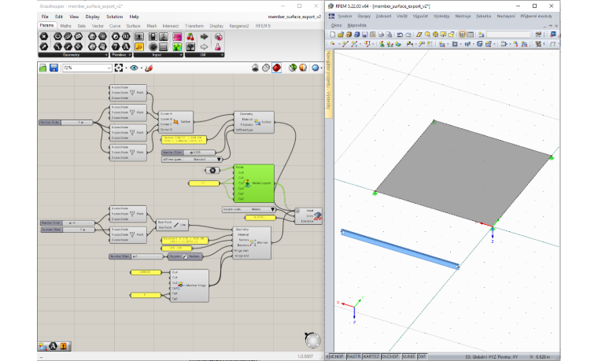Screen dimensions: 598x361
Task: Switch to the RFEM 5 ribbon tab
Action: pos(263,26)
